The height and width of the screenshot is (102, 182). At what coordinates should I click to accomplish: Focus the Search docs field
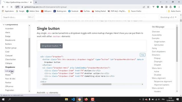click(x=18, y=17)
